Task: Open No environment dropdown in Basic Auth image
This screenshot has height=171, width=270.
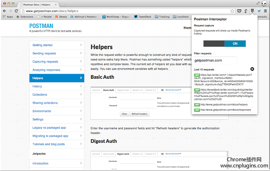Action: (173, 90)
